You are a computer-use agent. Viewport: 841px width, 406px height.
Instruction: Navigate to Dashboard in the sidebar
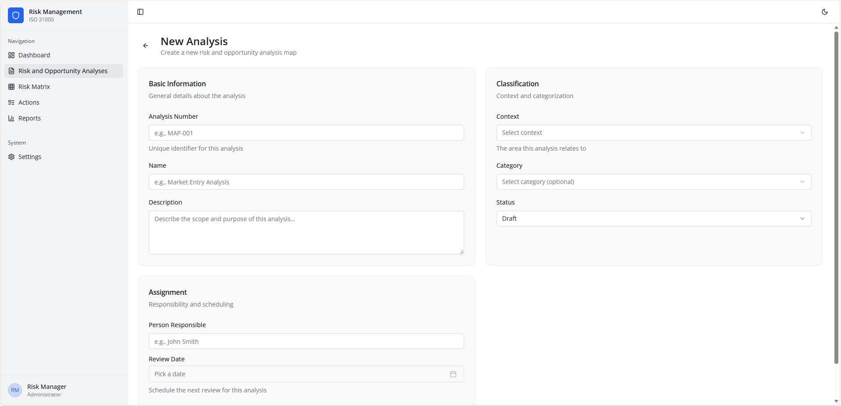pos(34,55)
